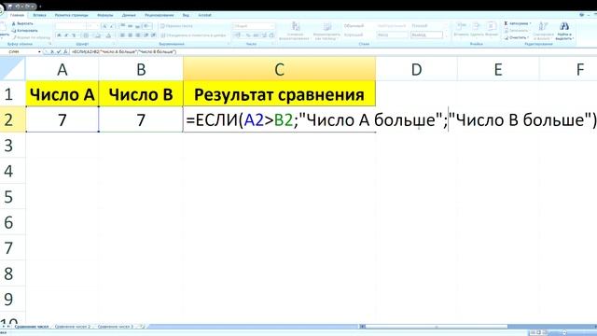Expand the cell styles gallery

[447, 36]
